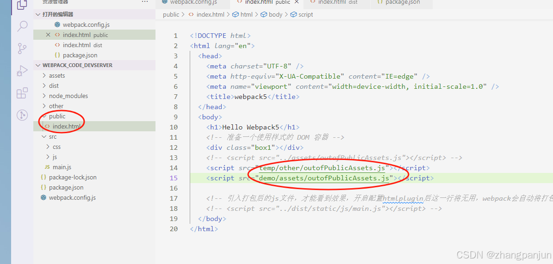Image resolution: width=553 pixels, height=264 pixels.
Task: Expand the js folder under src
Action: click(x=54, y=157)
